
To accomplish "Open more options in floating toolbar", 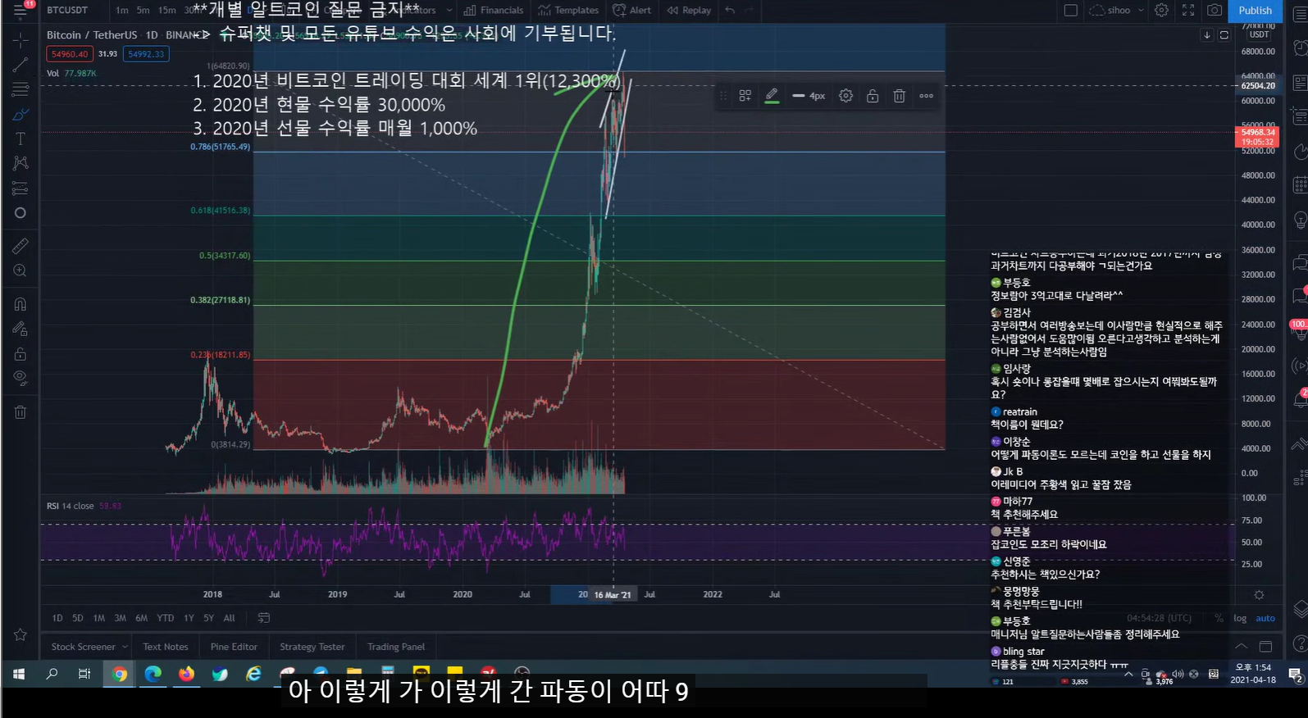I will pos(926,96).
